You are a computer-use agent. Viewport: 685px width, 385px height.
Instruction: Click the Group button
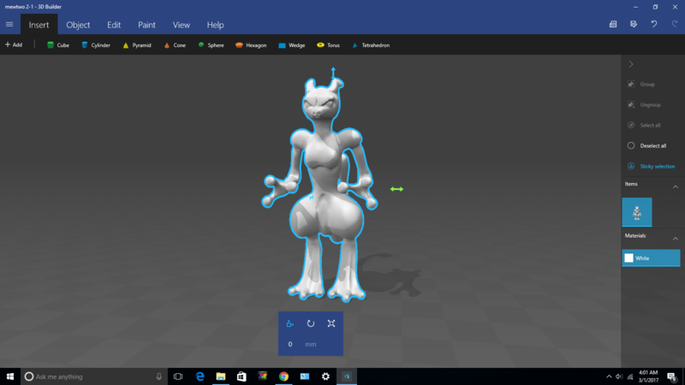641,84
